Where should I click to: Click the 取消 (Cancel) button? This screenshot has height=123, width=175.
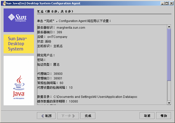pos(147,116)
